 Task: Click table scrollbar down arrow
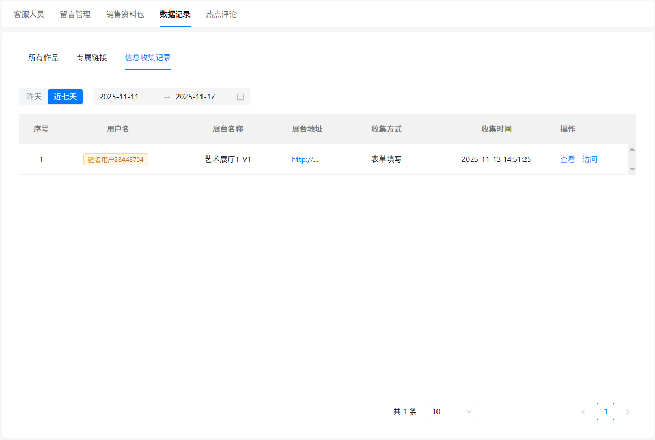click(632, 169)
